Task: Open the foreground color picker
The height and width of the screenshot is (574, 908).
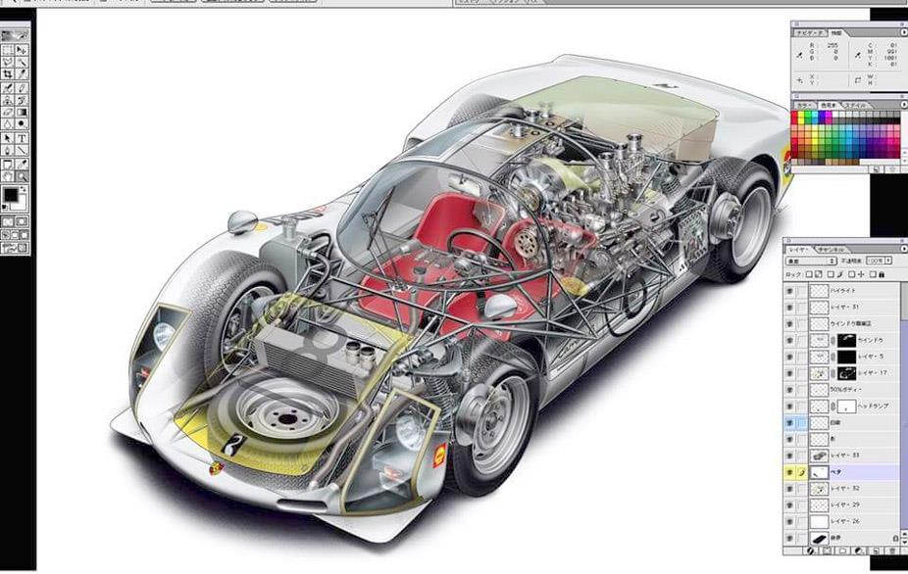Action: click(11, 194)
